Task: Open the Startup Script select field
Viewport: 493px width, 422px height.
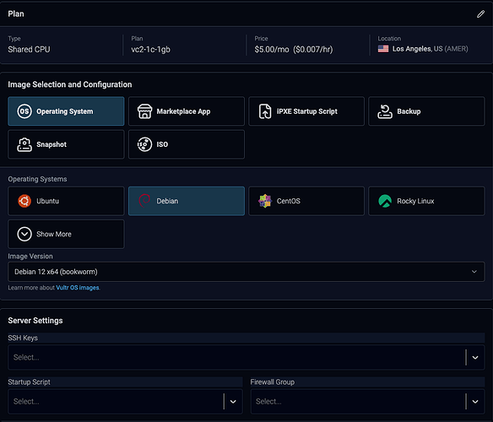Action: pyautogui.click(x=125, y=402)
